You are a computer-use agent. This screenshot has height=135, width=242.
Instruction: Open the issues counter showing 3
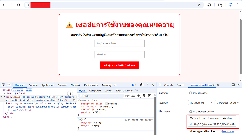click(134, 85)
